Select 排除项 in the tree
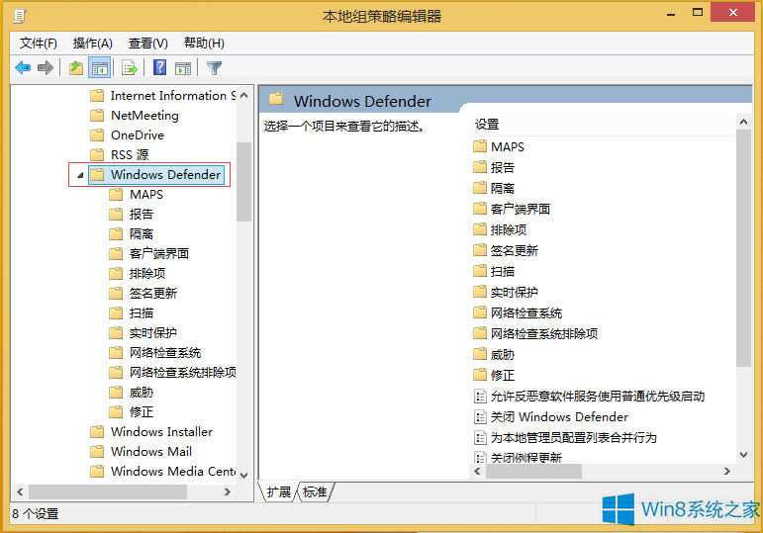763x533 pixels. 146,273
